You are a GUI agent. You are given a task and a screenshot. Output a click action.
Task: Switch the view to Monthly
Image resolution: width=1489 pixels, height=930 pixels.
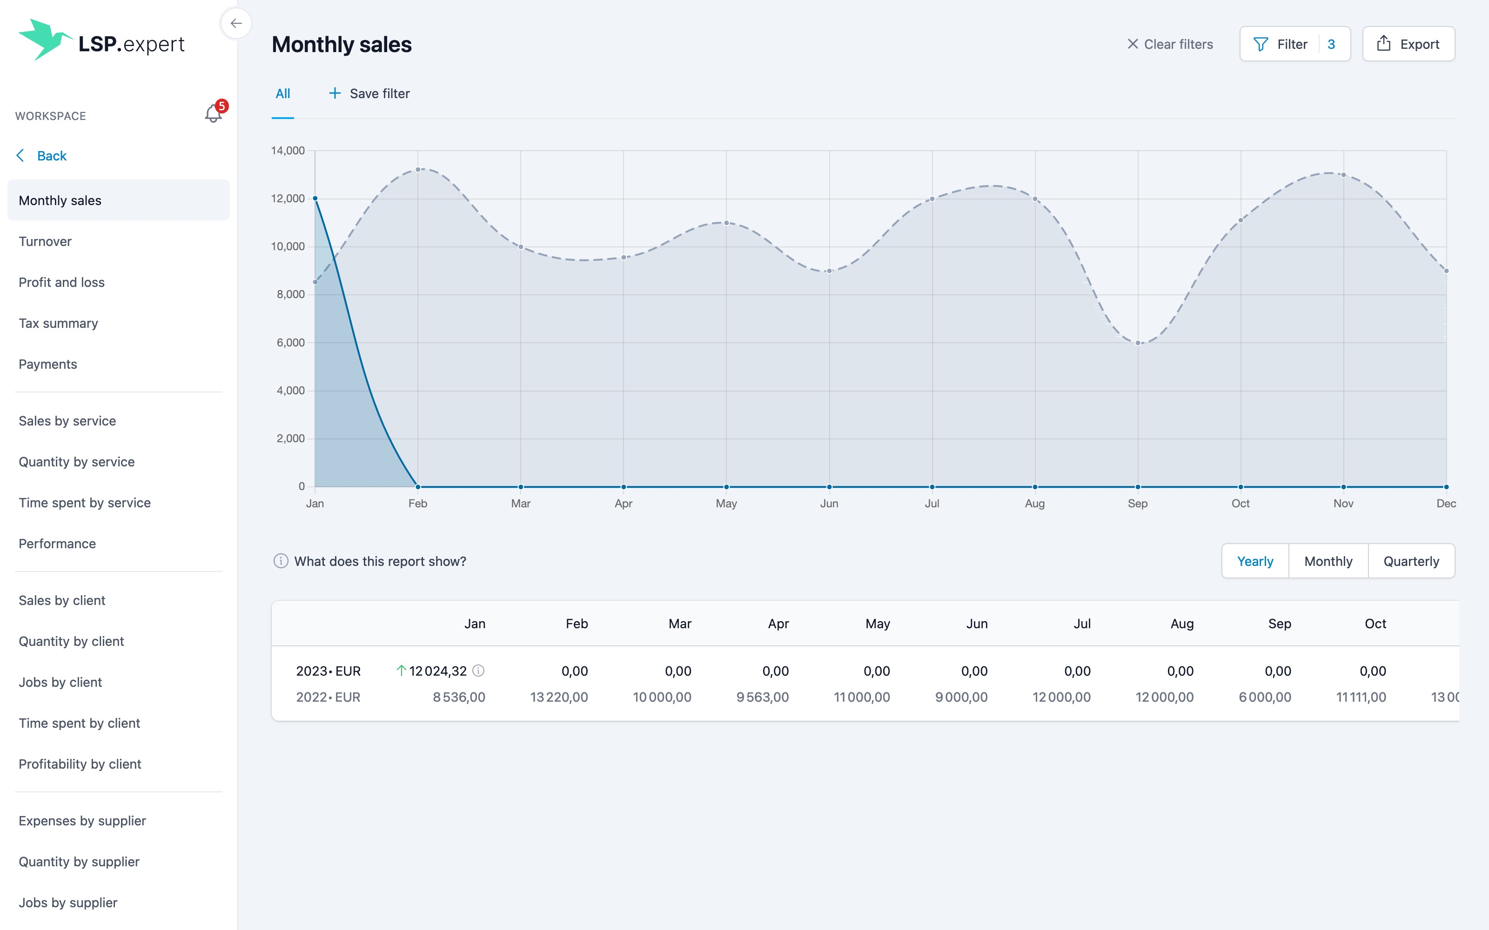click(1328, 561)
